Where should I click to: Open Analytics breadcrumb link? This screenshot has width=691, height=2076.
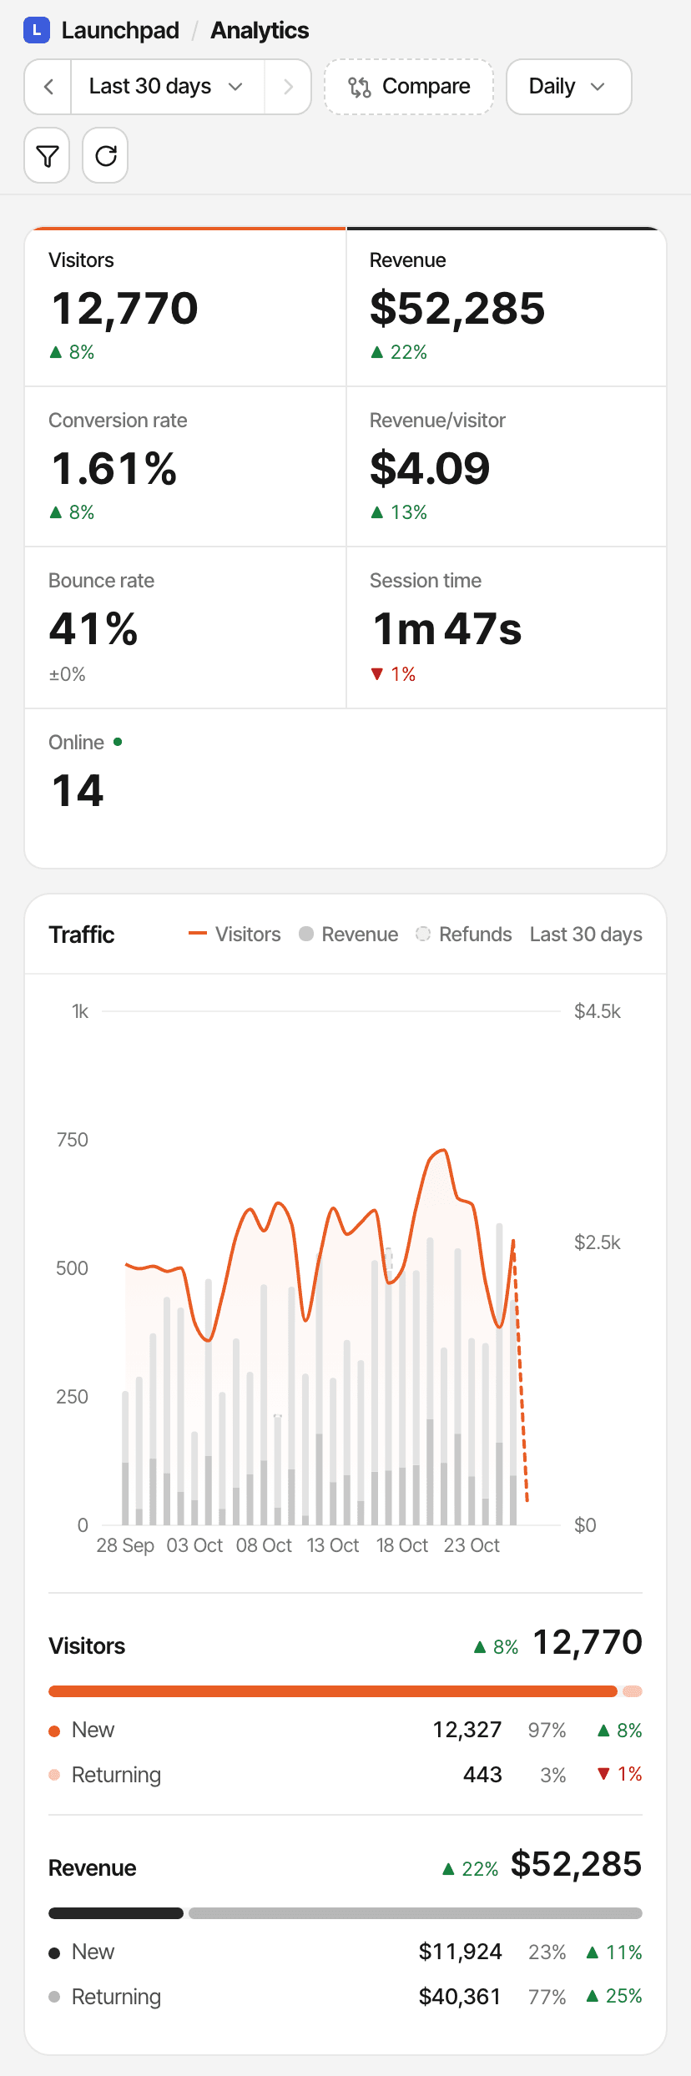(260, 31)
